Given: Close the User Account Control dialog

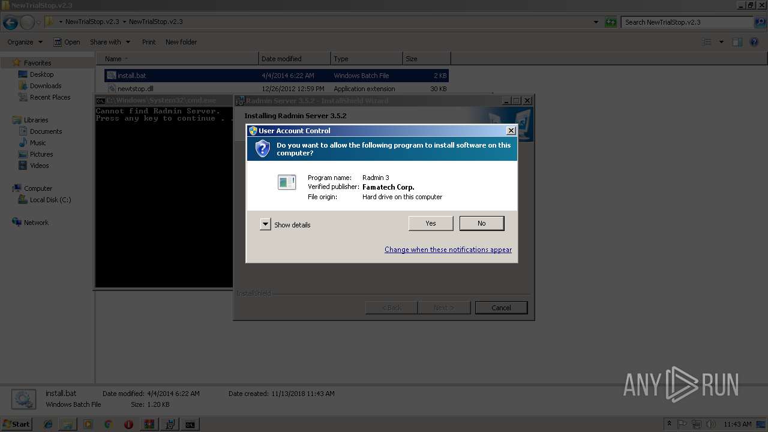Looking at the screenshot, I should pyautogui.click(x=511, y=130).
